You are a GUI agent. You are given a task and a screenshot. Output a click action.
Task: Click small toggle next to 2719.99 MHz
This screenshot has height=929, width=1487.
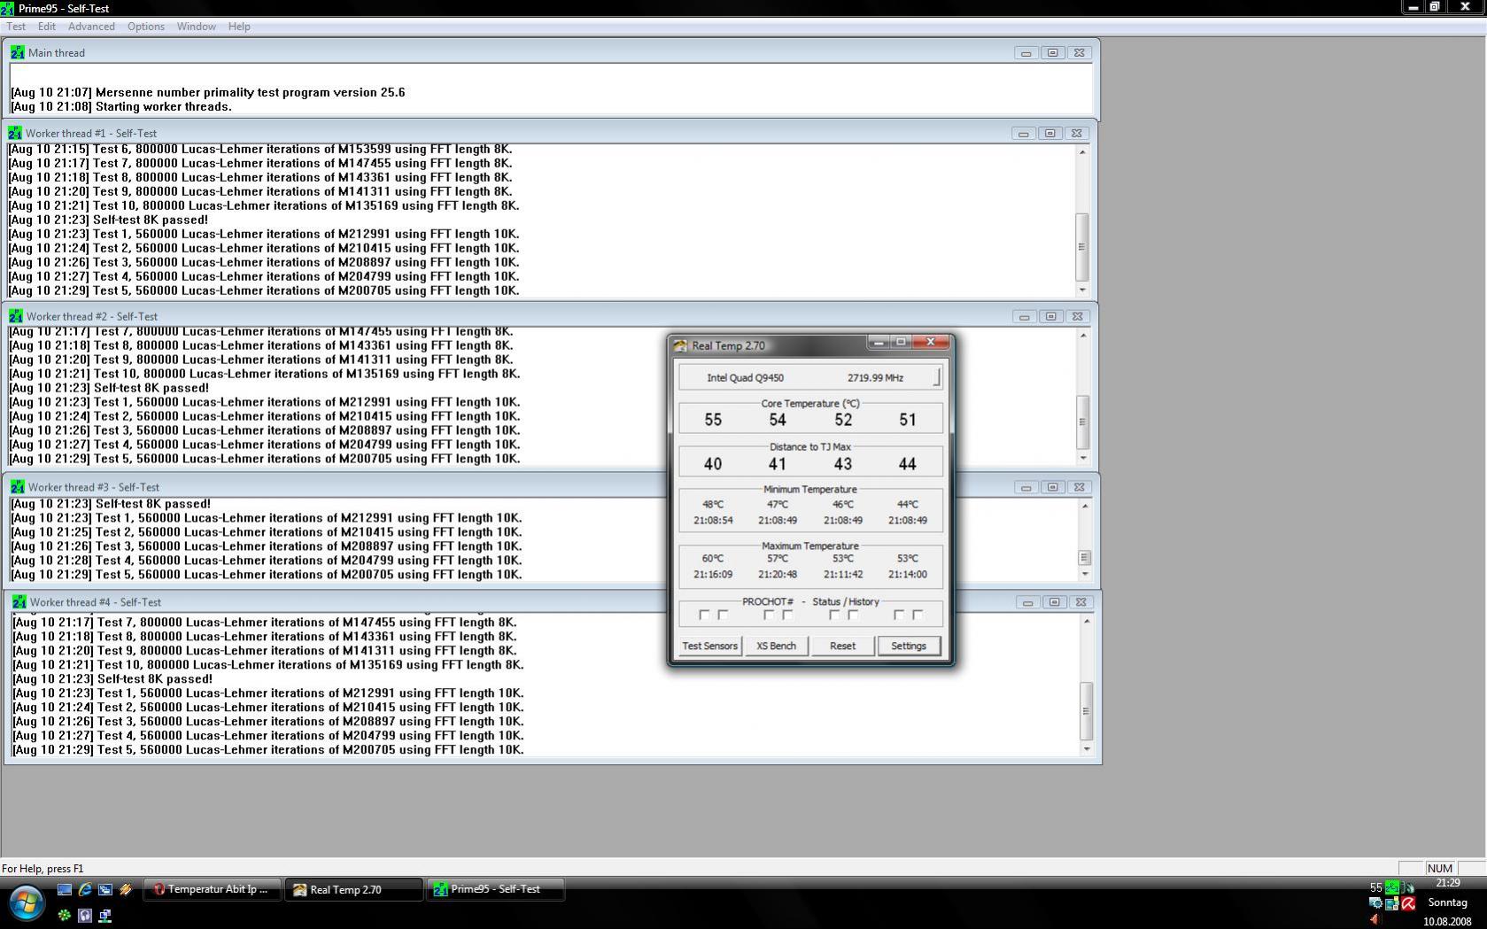(936, 378)
